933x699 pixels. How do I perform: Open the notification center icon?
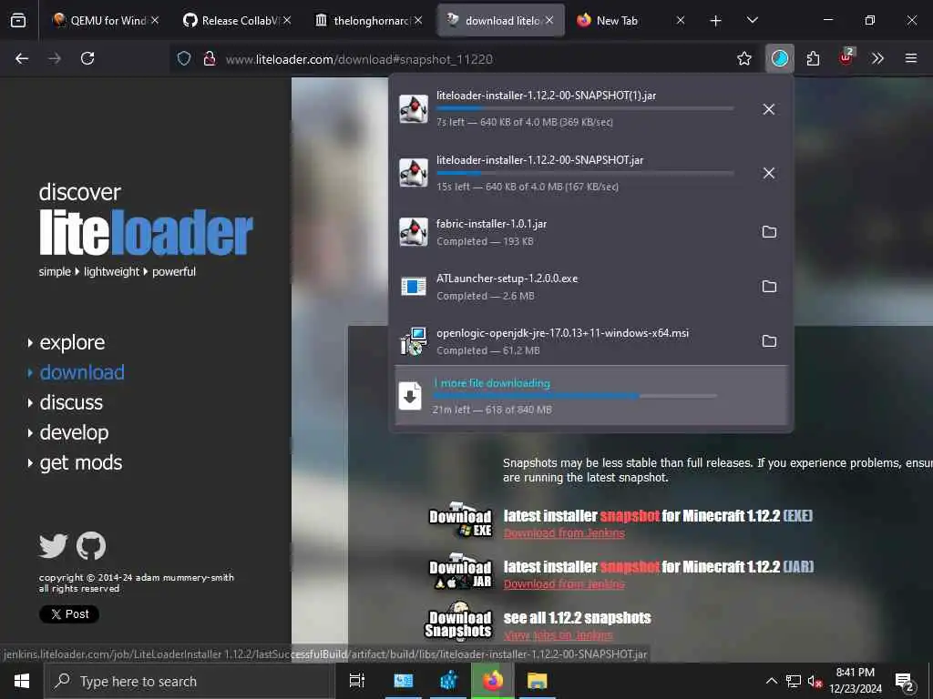pyautogui.click(x=905, y=681)
